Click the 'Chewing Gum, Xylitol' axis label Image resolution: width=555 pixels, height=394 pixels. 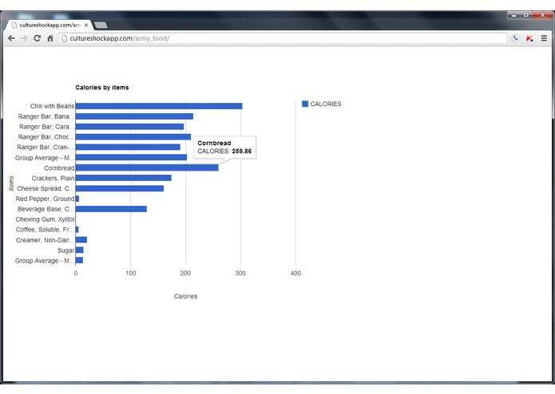(x=45, y=219)
